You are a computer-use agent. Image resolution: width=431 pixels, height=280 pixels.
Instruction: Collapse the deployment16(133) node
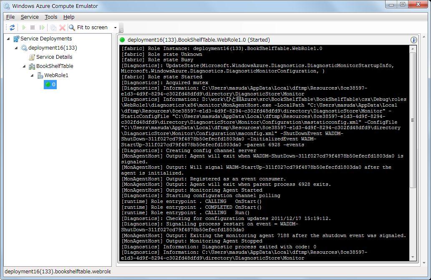pos(17,48)
